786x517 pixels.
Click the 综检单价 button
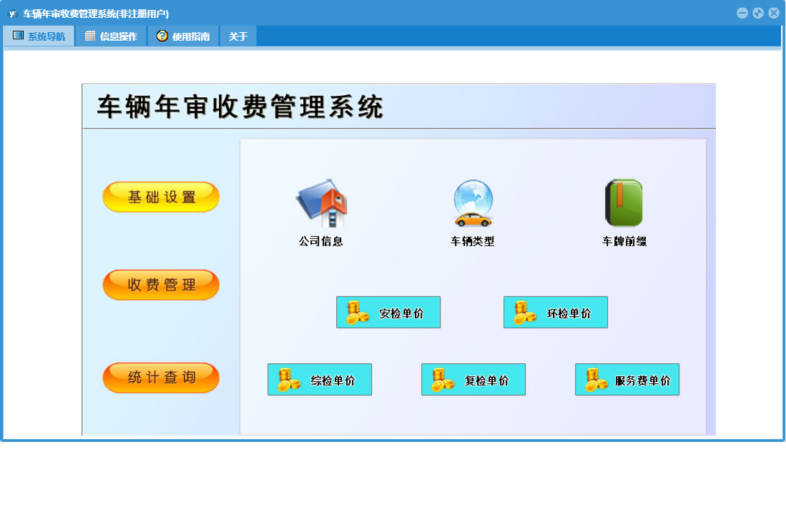tap(319, 379)
